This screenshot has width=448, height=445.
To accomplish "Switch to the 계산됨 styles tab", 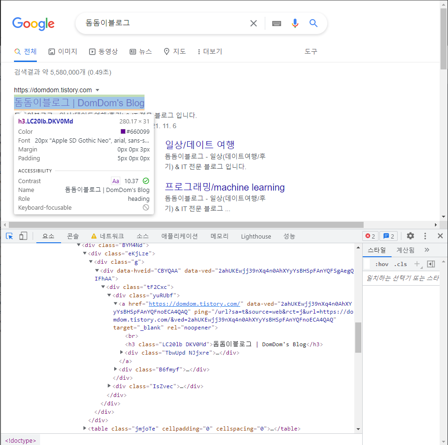I will pos(405,250).
